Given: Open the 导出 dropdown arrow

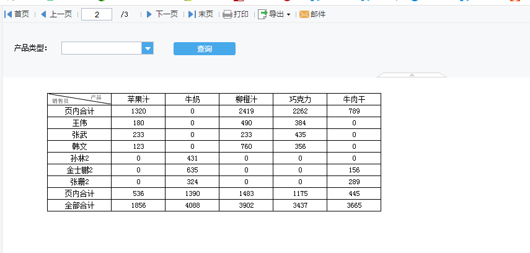Looking at the screenshot, I should (x=288, y=14).
